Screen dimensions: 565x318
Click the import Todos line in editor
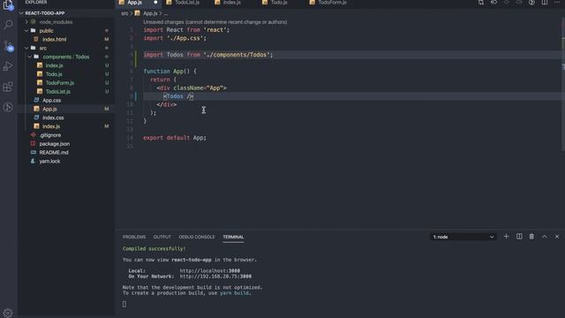[208, 55]
